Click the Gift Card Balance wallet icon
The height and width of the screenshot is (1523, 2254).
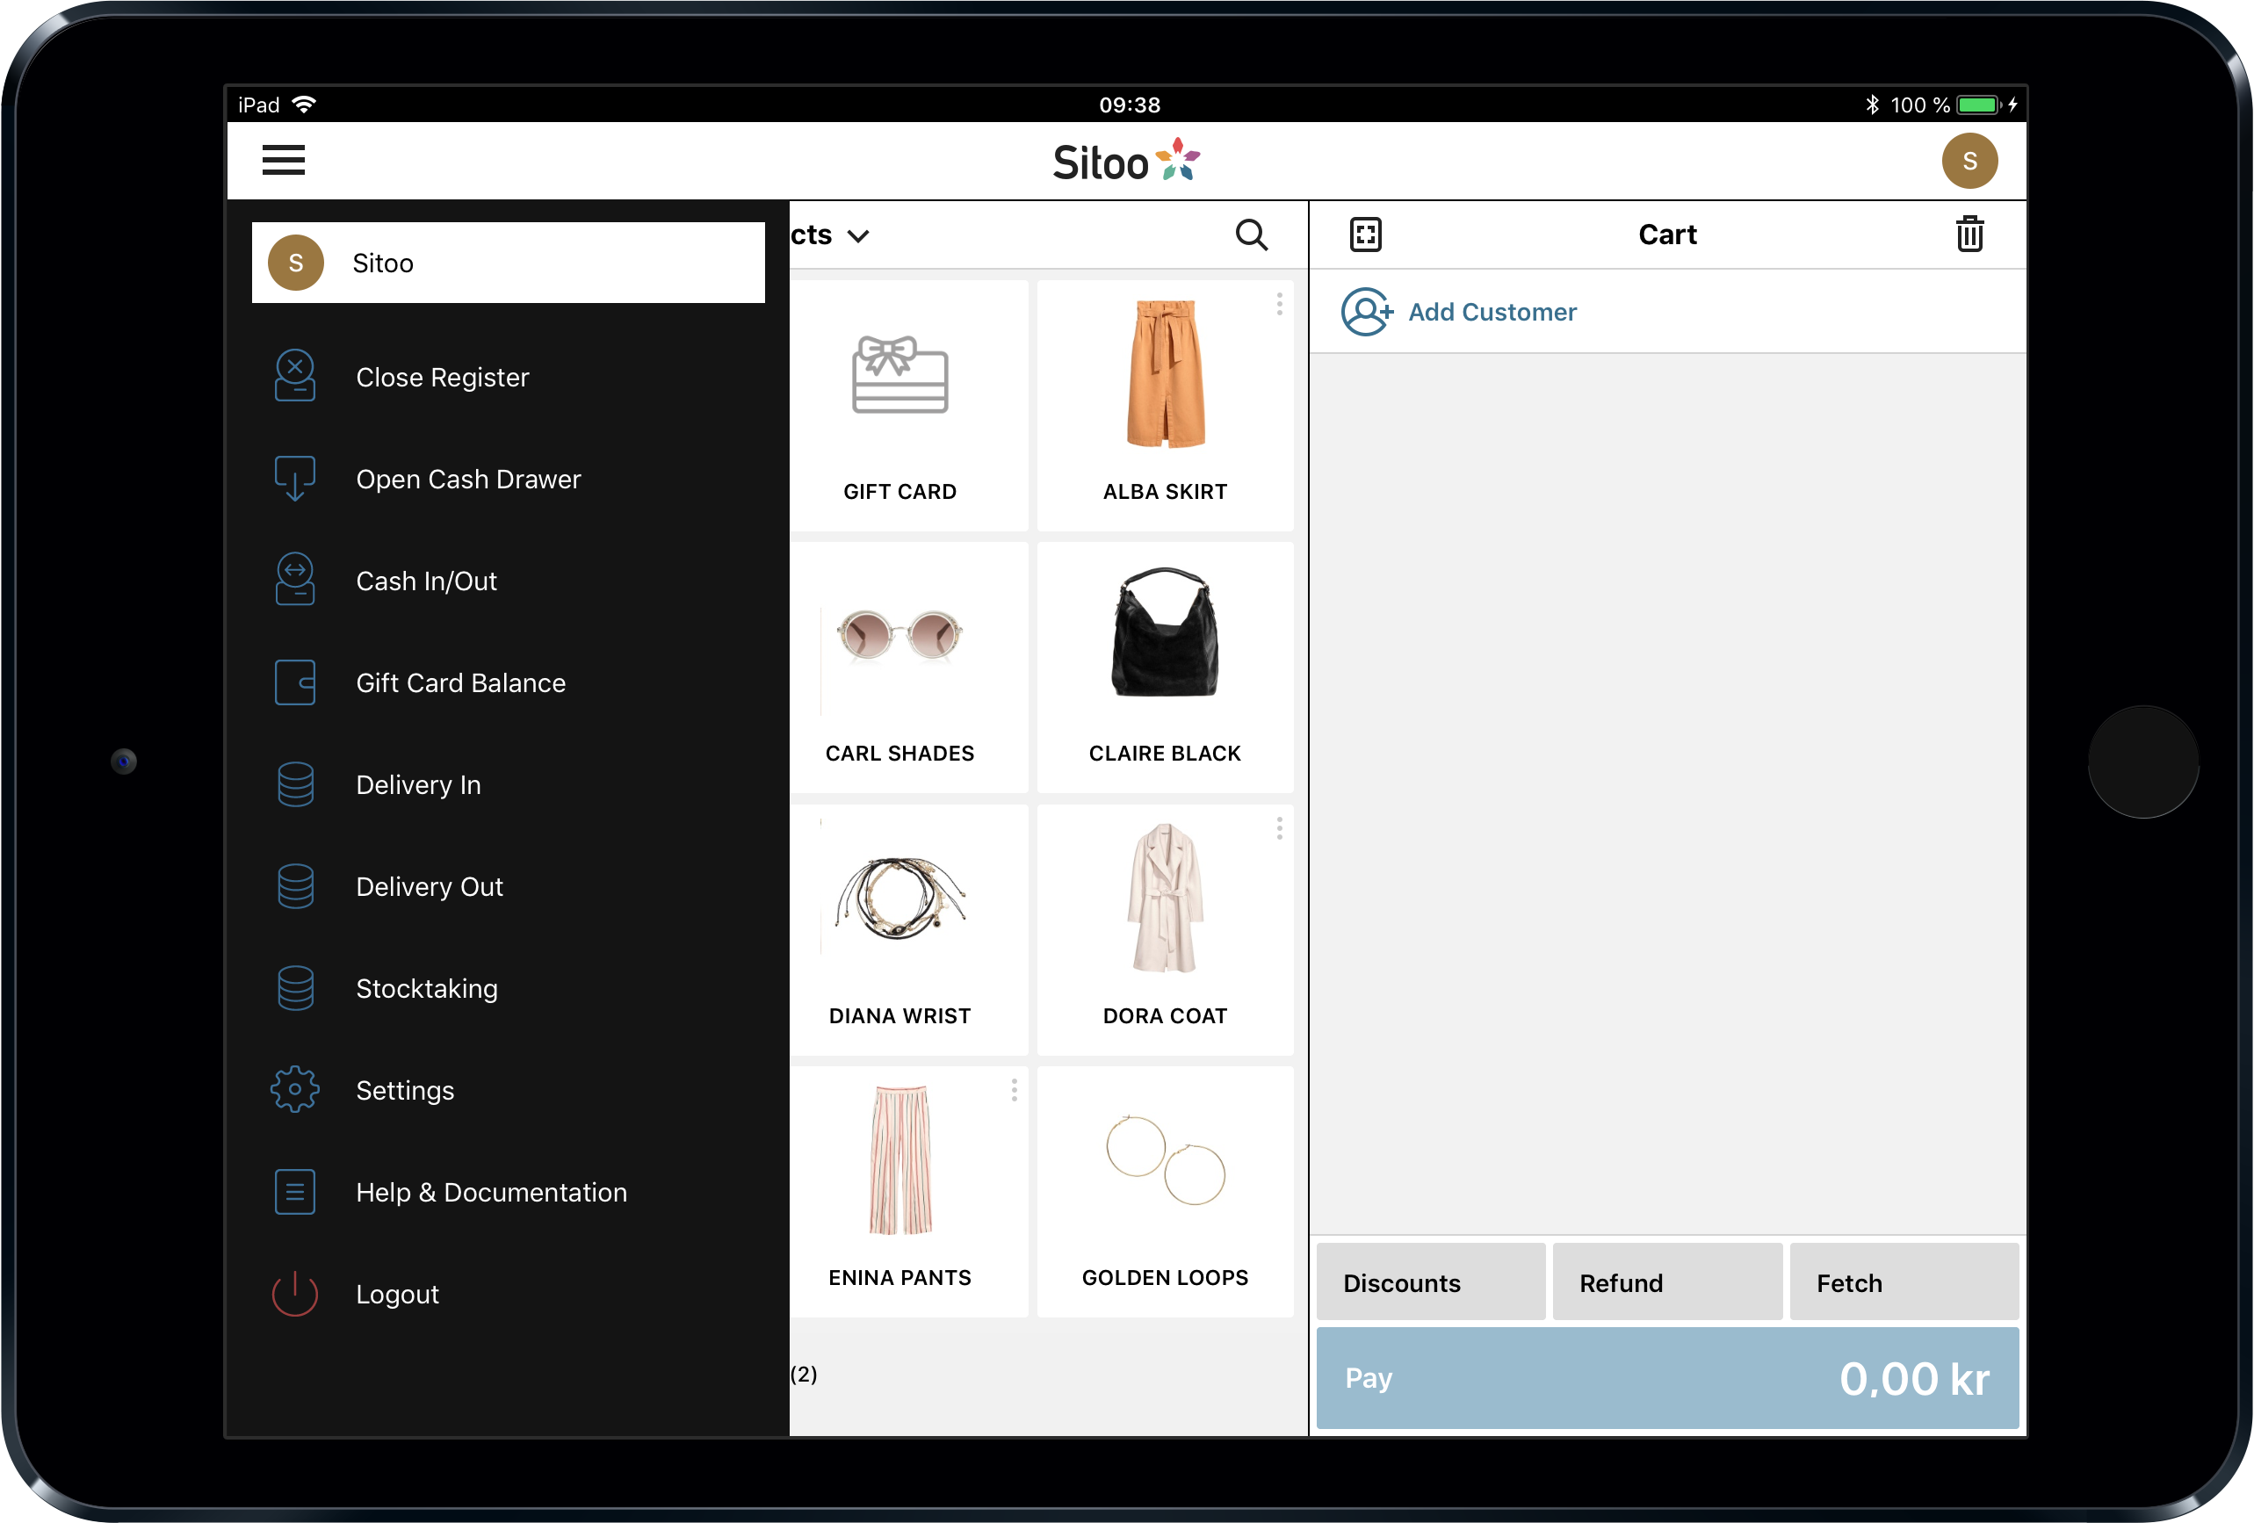pyautogui.click(x=295, y=682)
